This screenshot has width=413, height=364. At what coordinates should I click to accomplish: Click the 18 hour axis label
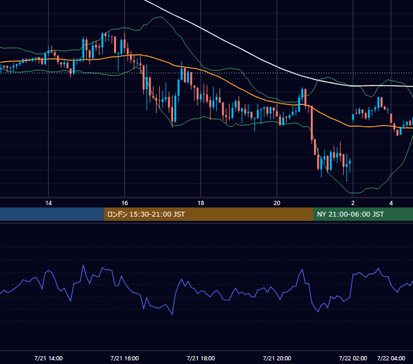[200, 203]
